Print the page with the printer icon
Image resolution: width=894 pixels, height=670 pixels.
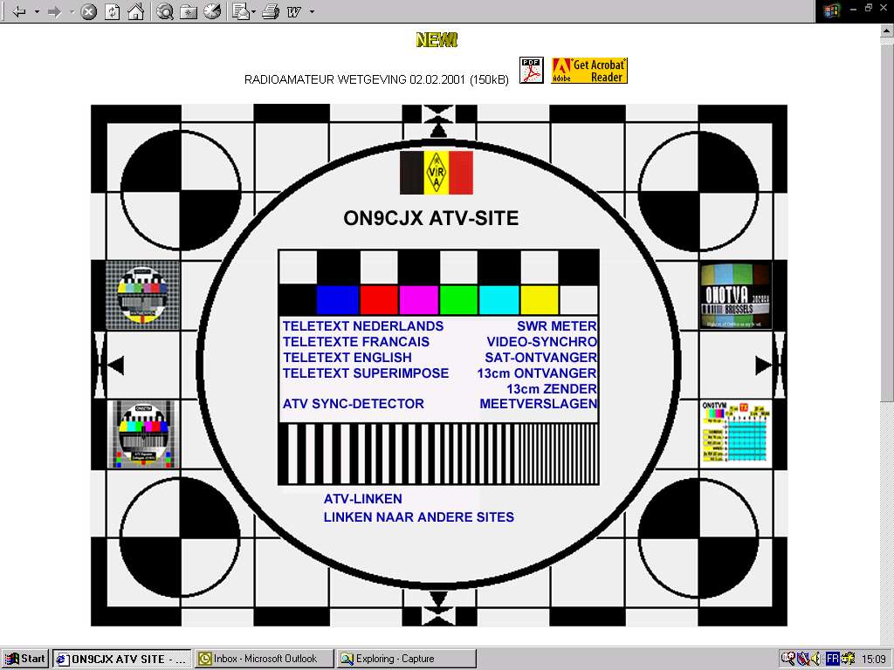tap(271, 11)
